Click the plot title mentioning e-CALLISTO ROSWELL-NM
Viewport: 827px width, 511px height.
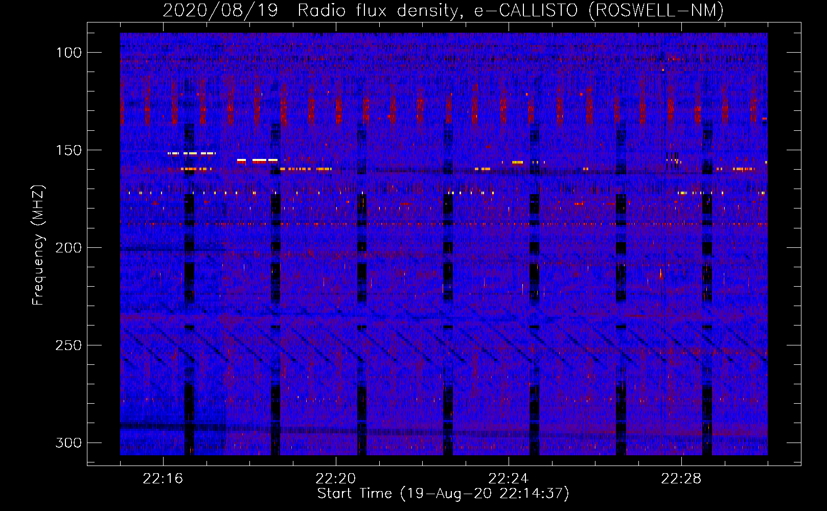point(443,10)
